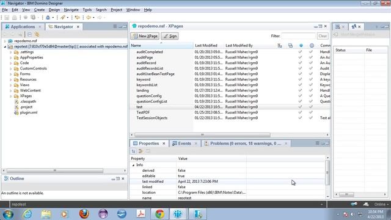
Task: Expand the WebContent folder
Action: (11, 90)
